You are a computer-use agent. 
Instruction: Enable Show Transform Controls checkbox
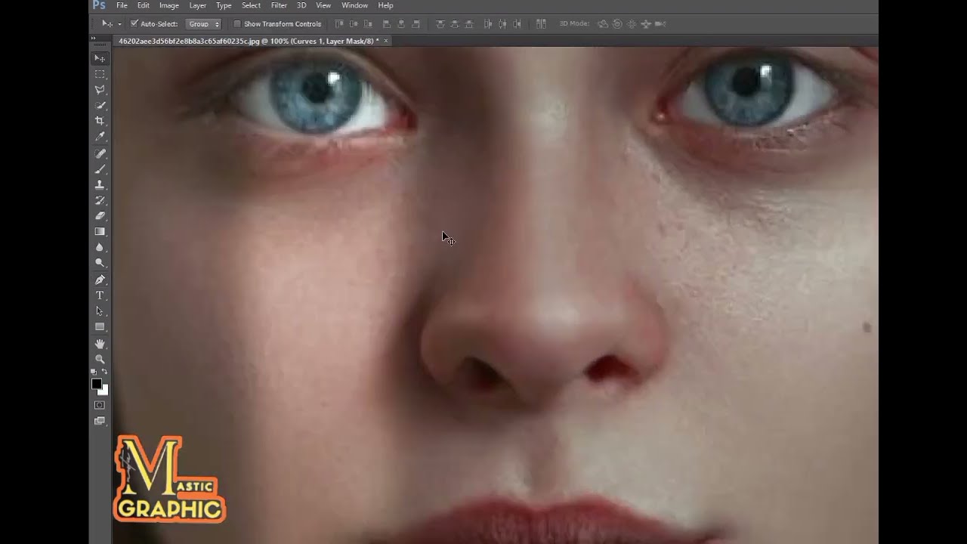[236, 24]
